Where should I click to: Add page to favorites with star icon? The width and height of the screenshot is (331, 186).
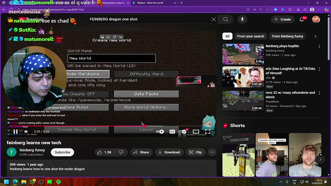point(267,10)
